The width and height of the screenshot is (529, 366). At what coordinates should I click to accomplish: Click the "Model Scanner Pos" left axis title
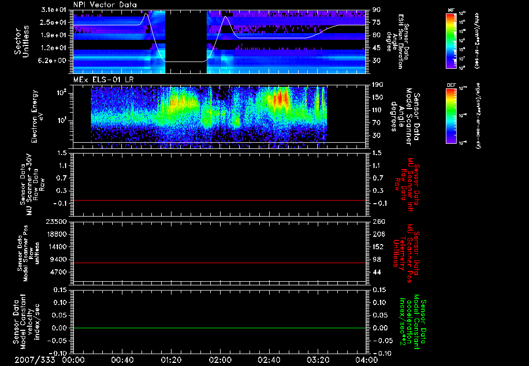pos(28,253)
